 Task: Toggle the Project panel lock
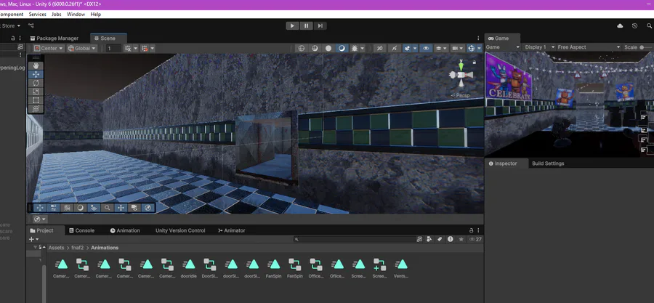[472, 230]
